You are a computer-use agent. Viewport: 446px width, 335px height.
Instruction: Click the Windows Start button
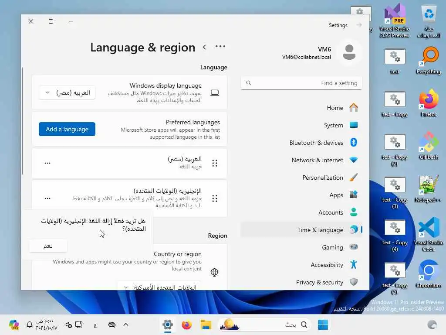[323, 325]
